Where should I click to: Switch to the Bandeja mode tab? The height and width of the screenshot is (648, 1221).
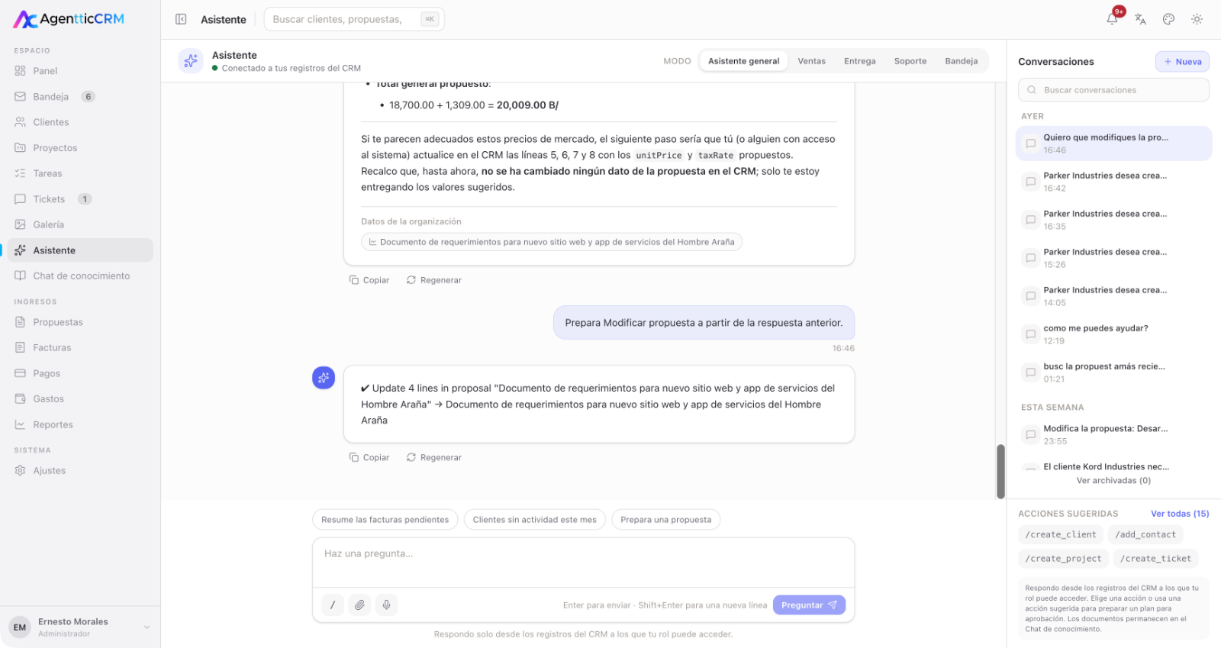[961, 61]
